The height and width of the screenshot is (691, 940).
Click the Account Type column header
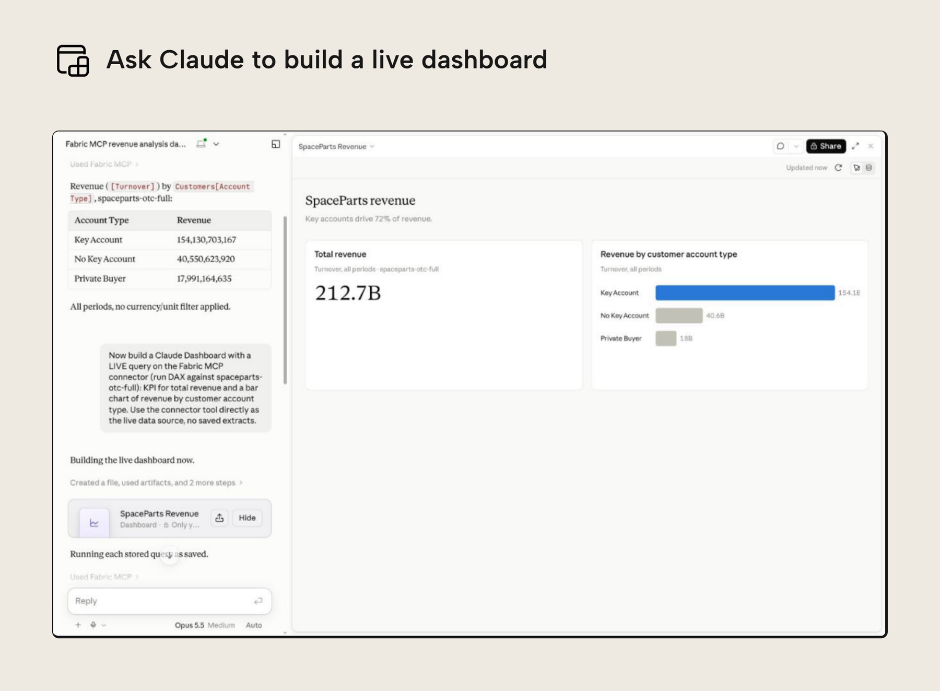101,220
